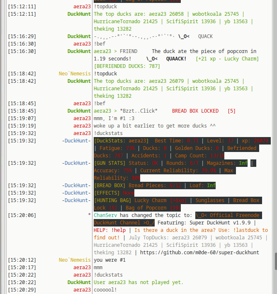Click 'Lucky Charm [+6xp]' in hunting bag line
This screenshot has height=294, width=277.
pos(160,200)
